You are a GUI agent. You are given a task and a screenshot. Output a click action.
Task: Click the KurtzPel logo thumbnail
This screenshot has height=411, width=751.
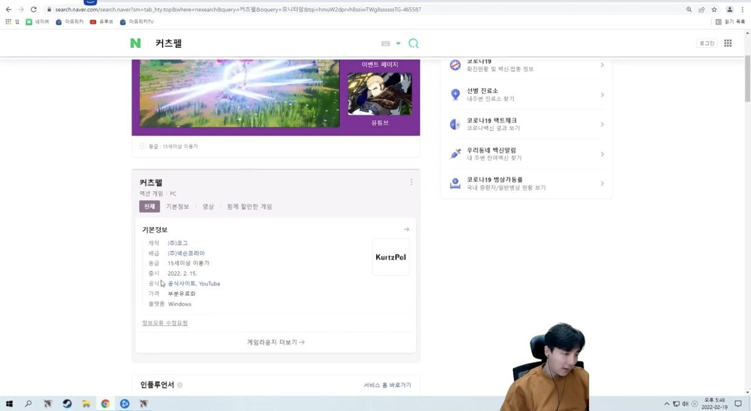point(391,257)
